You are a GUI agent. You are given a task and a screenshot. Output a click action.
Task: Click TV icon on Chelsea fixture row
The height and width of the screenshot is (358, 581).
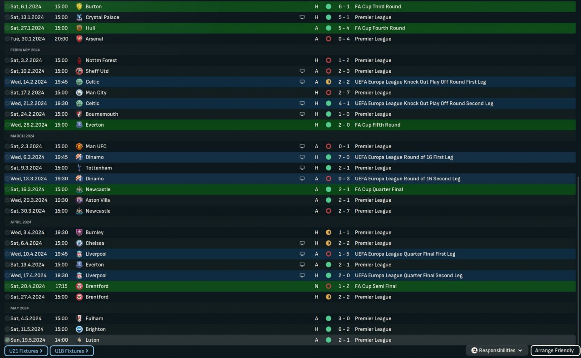[x=302, y=243]
